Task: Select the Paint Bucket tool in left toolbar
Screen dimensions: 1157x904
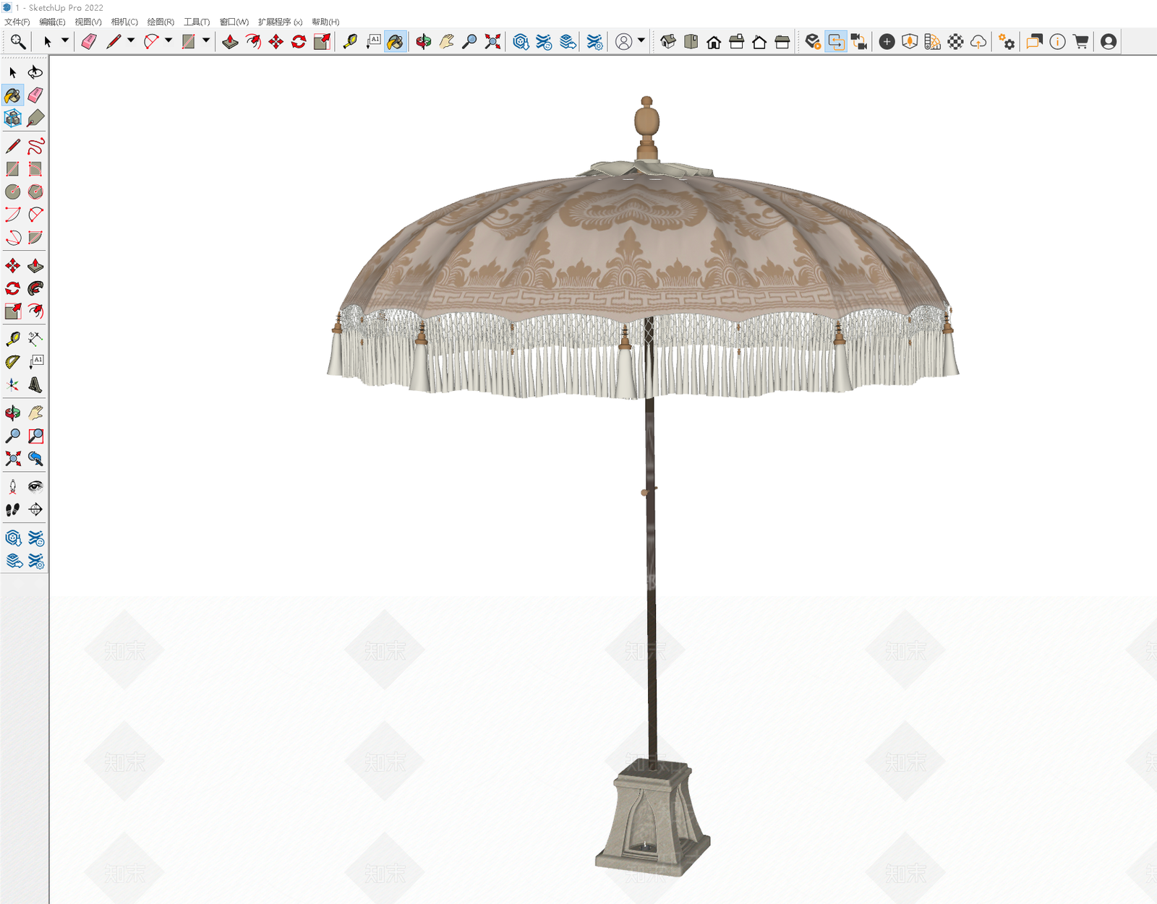Action: [x=12, y=95]
